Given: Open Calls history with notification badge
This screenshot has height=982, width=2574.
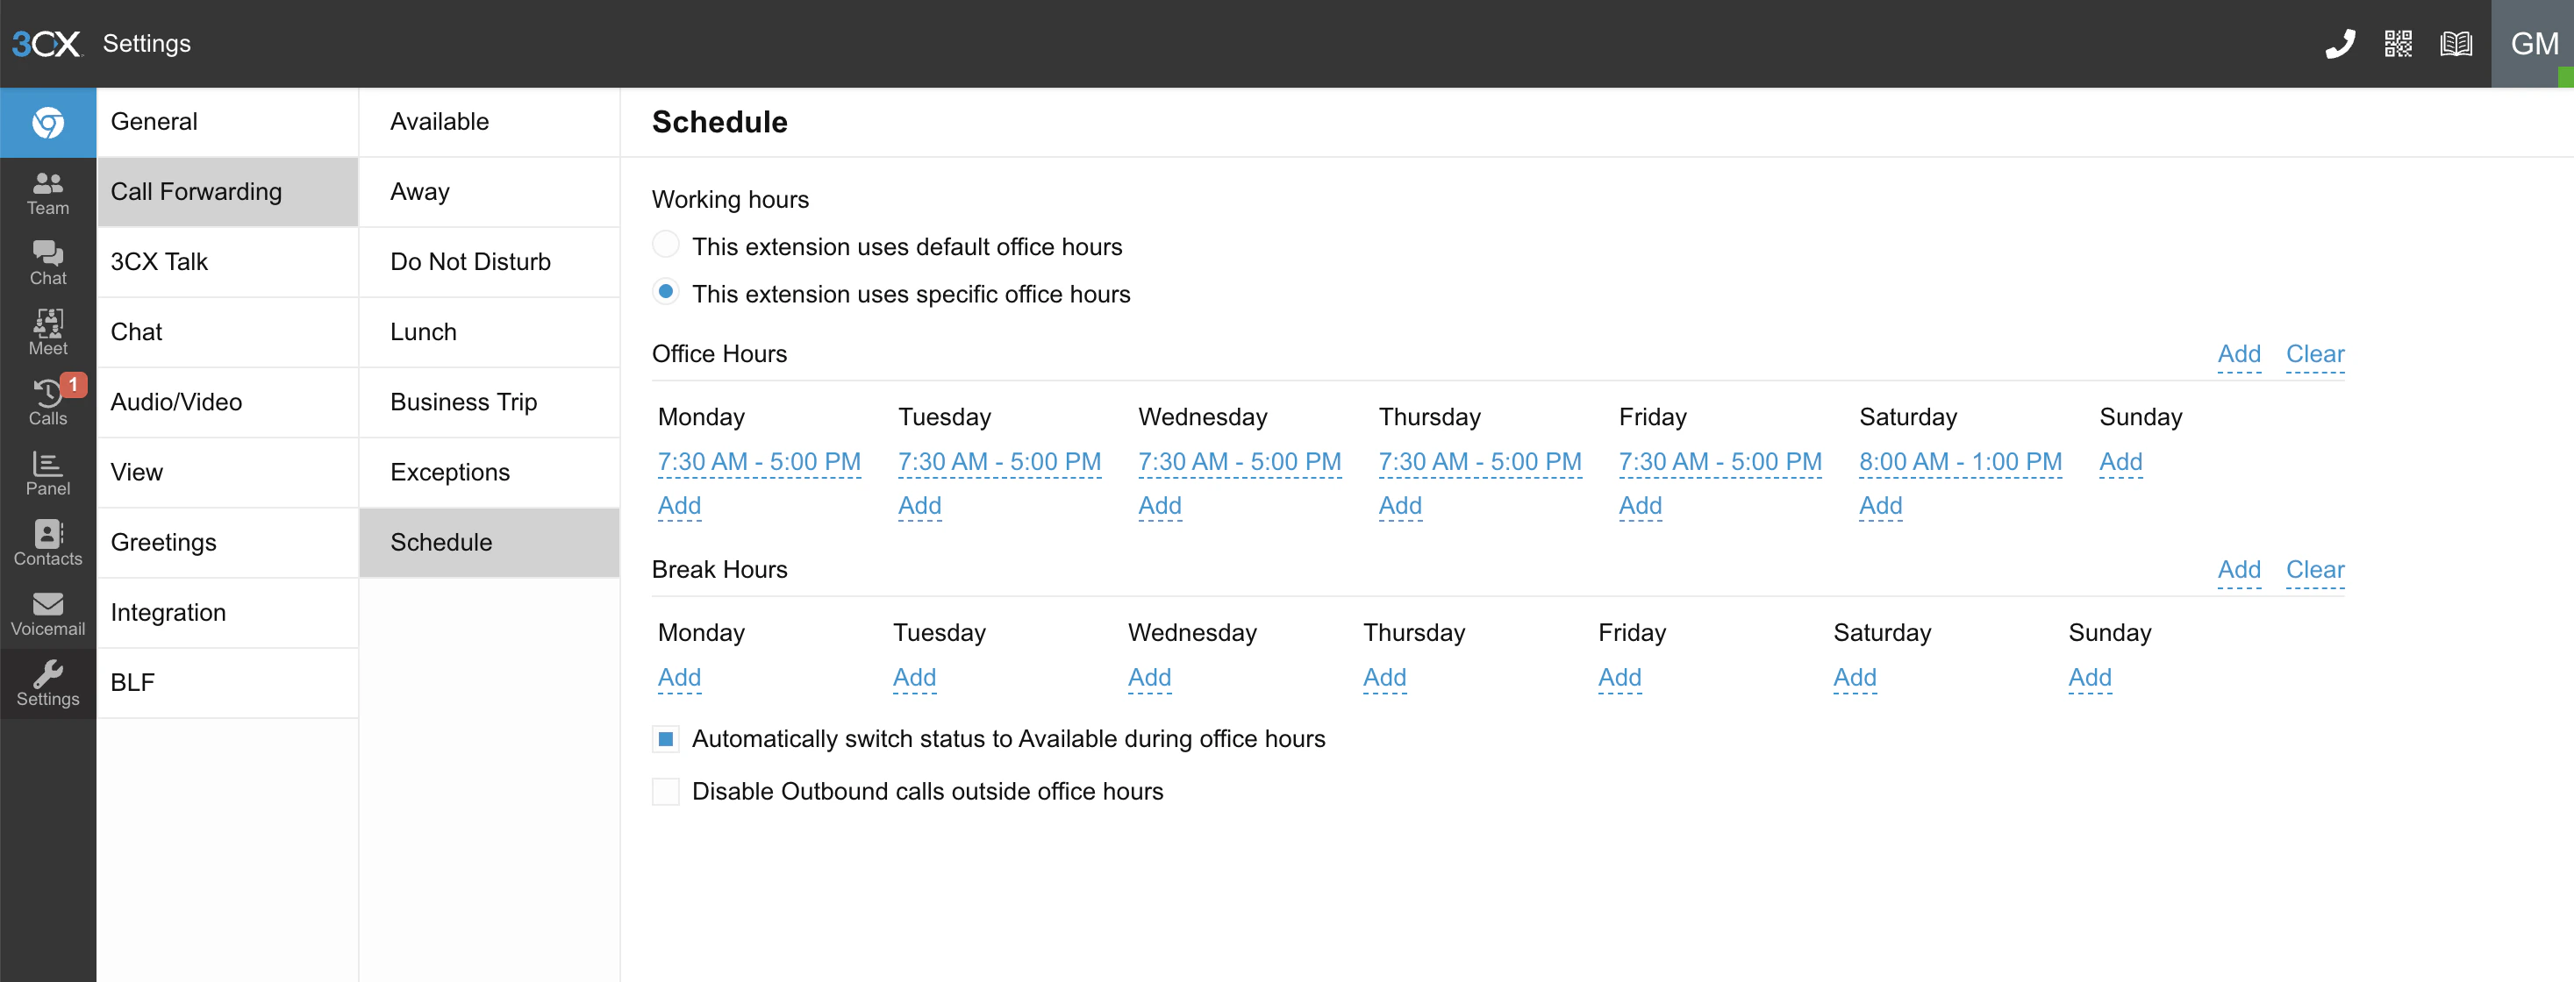Looking at the screenshot, I should [x=48, y=402].
